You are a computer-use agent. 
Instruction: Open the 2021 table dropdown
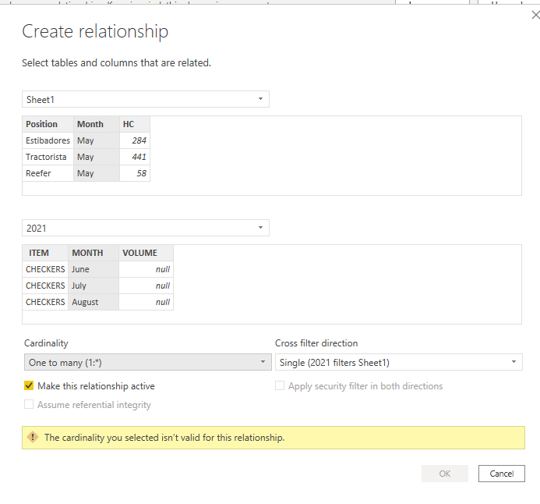point(146,228)
